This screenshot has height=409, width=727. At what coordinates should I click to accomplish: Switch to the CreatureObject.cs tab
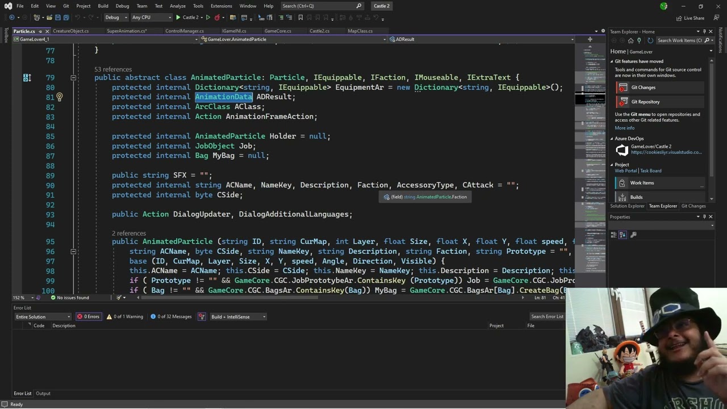(70, 31)
